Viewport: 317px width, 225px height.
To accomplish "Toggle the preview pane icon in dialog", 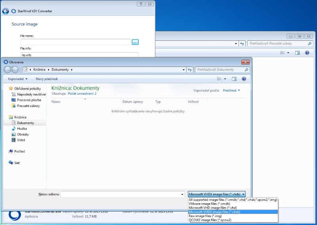I will [234, 79].
